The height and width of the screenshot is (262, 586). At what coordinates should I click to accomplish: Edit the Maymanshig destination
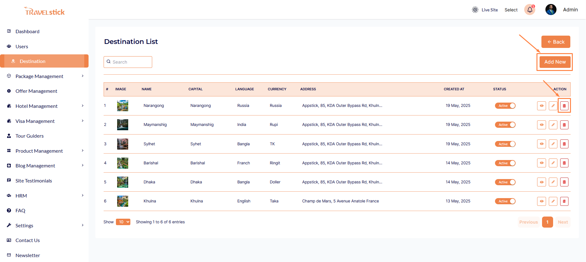click(x=553, y=125)
